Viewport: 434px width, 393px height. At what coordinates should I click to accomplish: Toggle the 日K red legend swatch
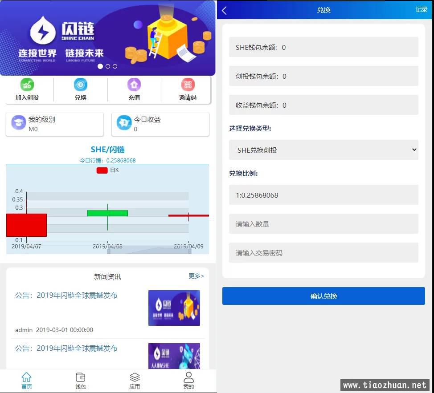click(x=102, y=170)
